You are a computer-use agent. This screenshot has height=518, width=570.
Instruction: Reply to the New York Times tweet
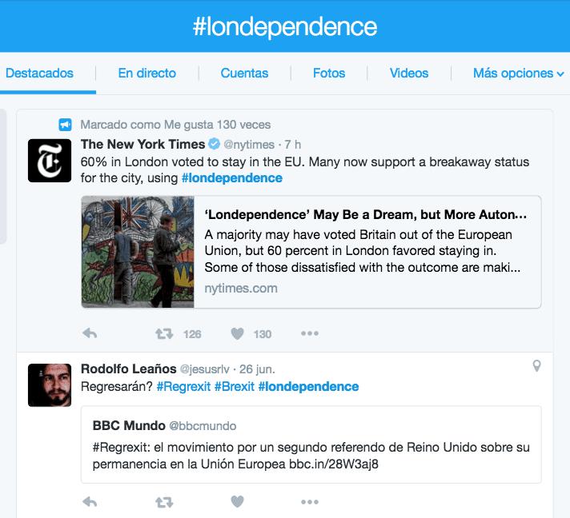90,333
